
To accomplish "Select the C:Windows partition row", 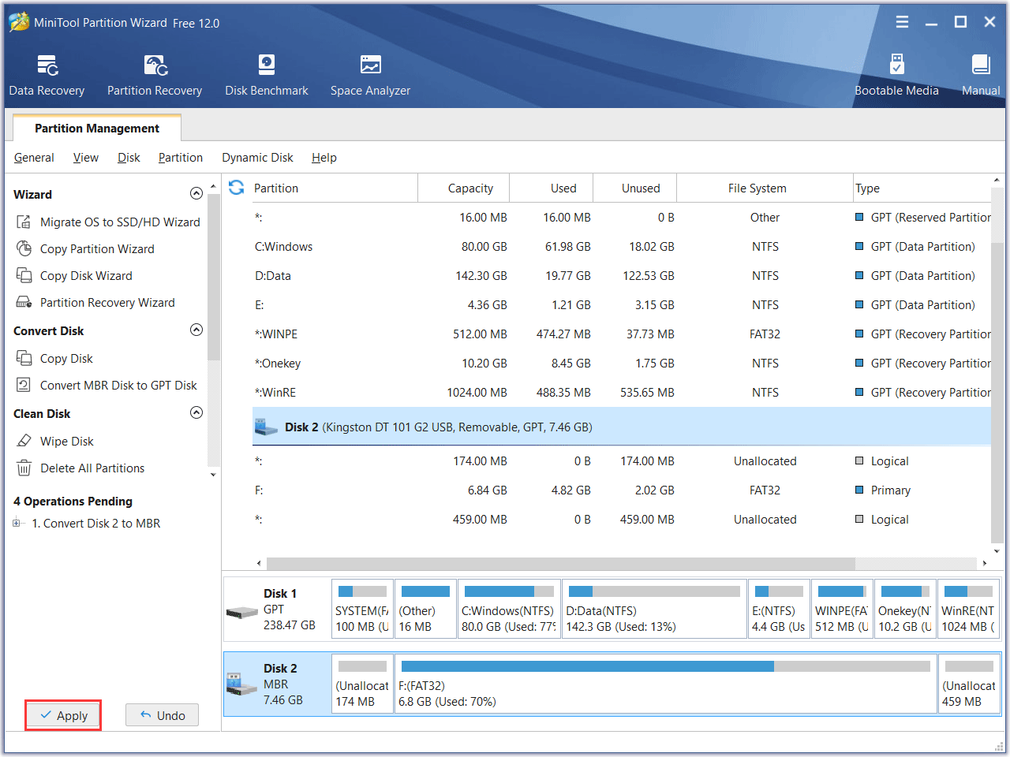I will pos(621,247).
